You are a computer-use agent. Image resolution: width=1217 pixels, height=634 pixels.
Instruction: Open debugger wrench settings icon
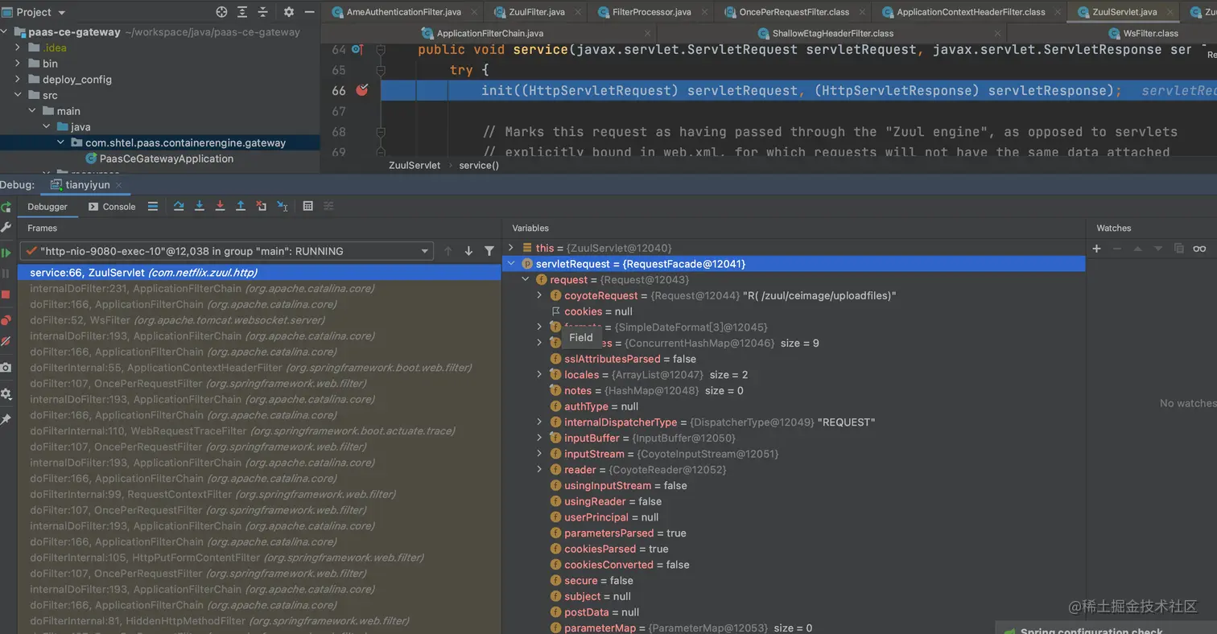6,228
